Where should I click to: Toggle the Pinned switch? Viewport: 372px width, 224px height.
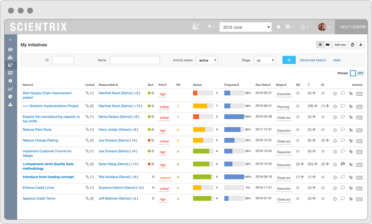[357, 73]
